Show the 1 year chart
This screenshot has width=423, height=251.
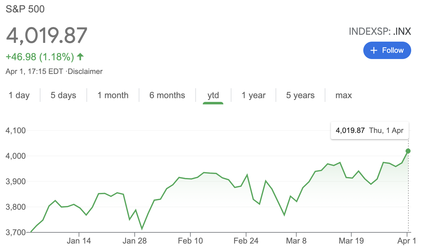click(x=253, y=95)
